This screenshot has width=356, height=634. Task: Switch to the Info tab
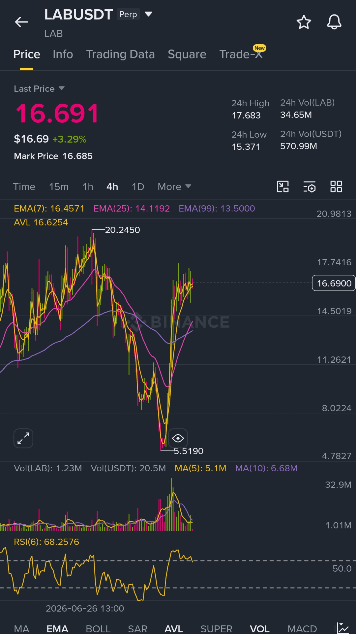[x=63, y=54]
